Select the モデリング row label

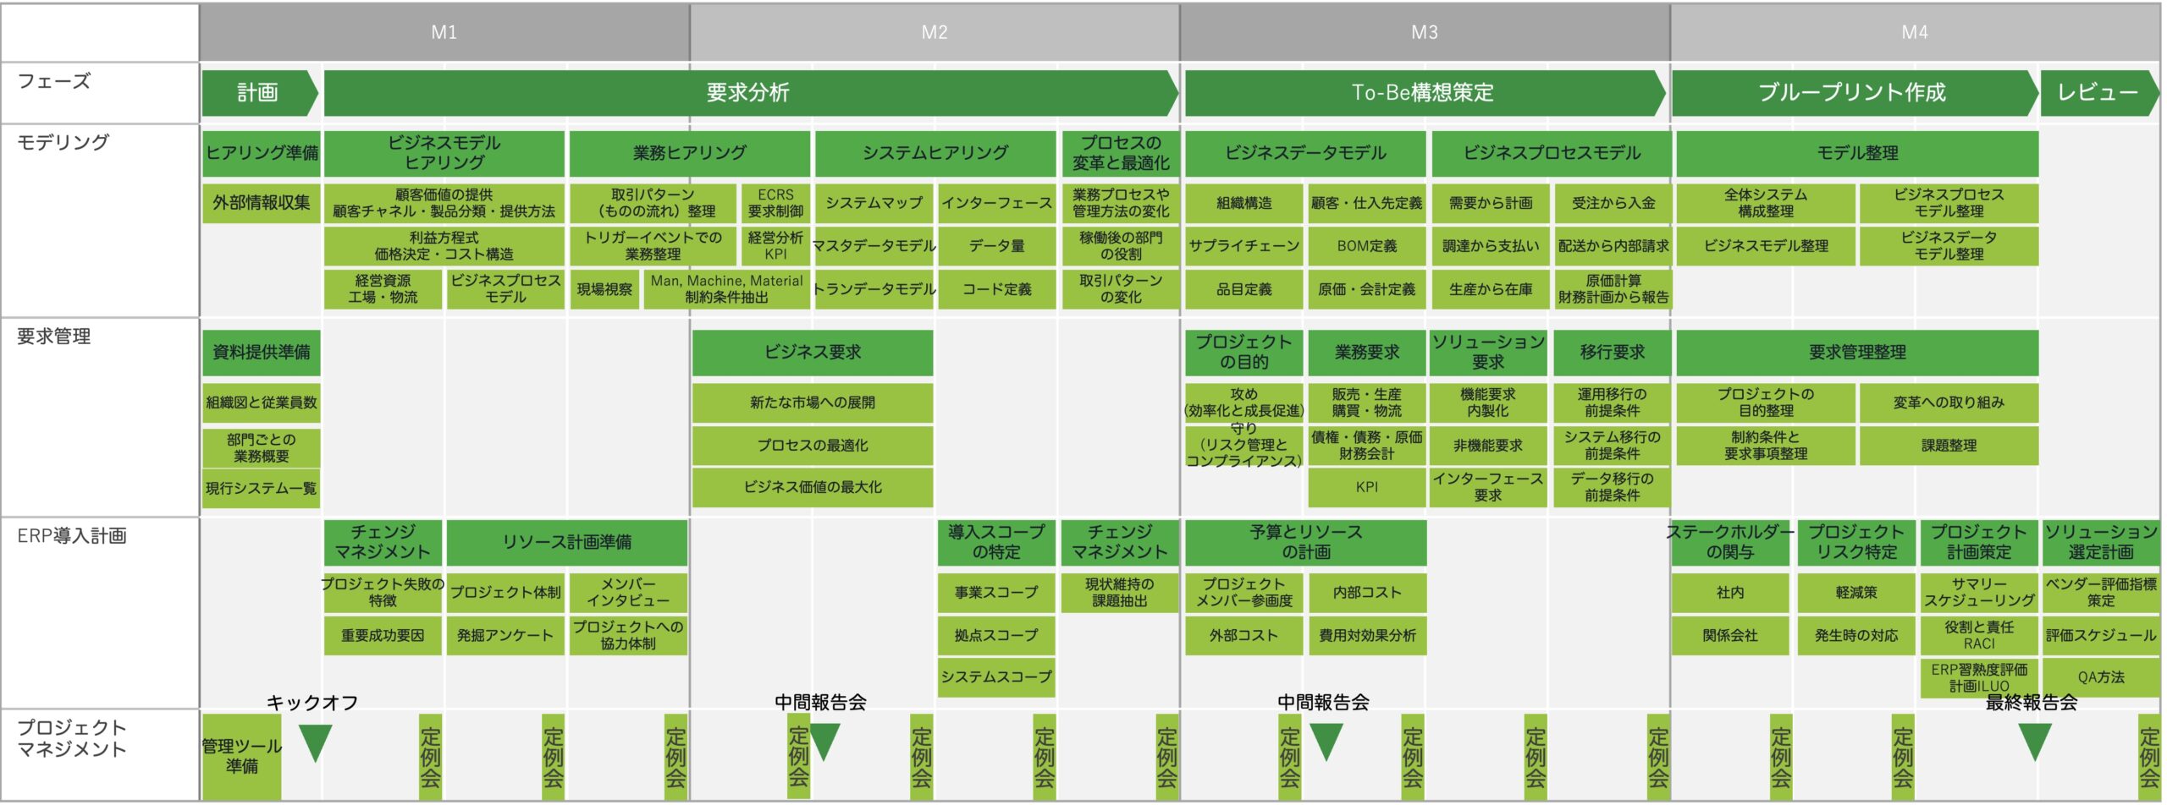(x=63, y=142)
